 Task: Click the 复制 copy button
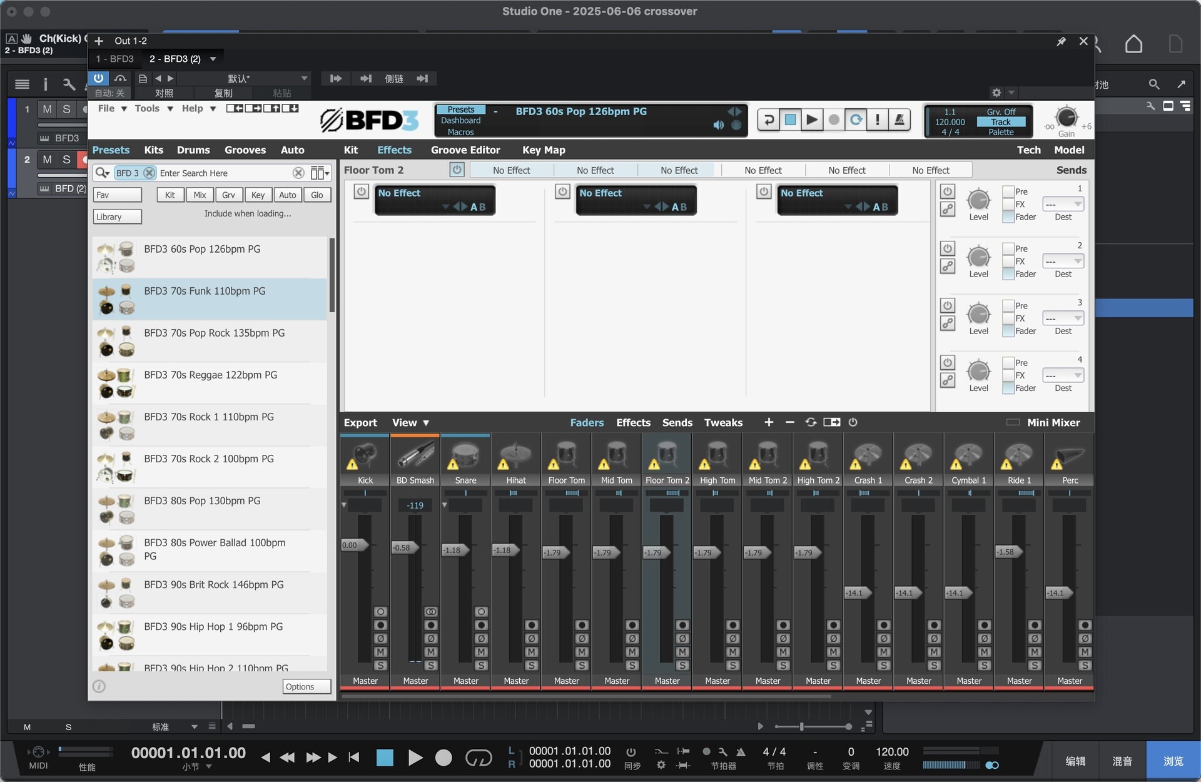tap(223, 93)
